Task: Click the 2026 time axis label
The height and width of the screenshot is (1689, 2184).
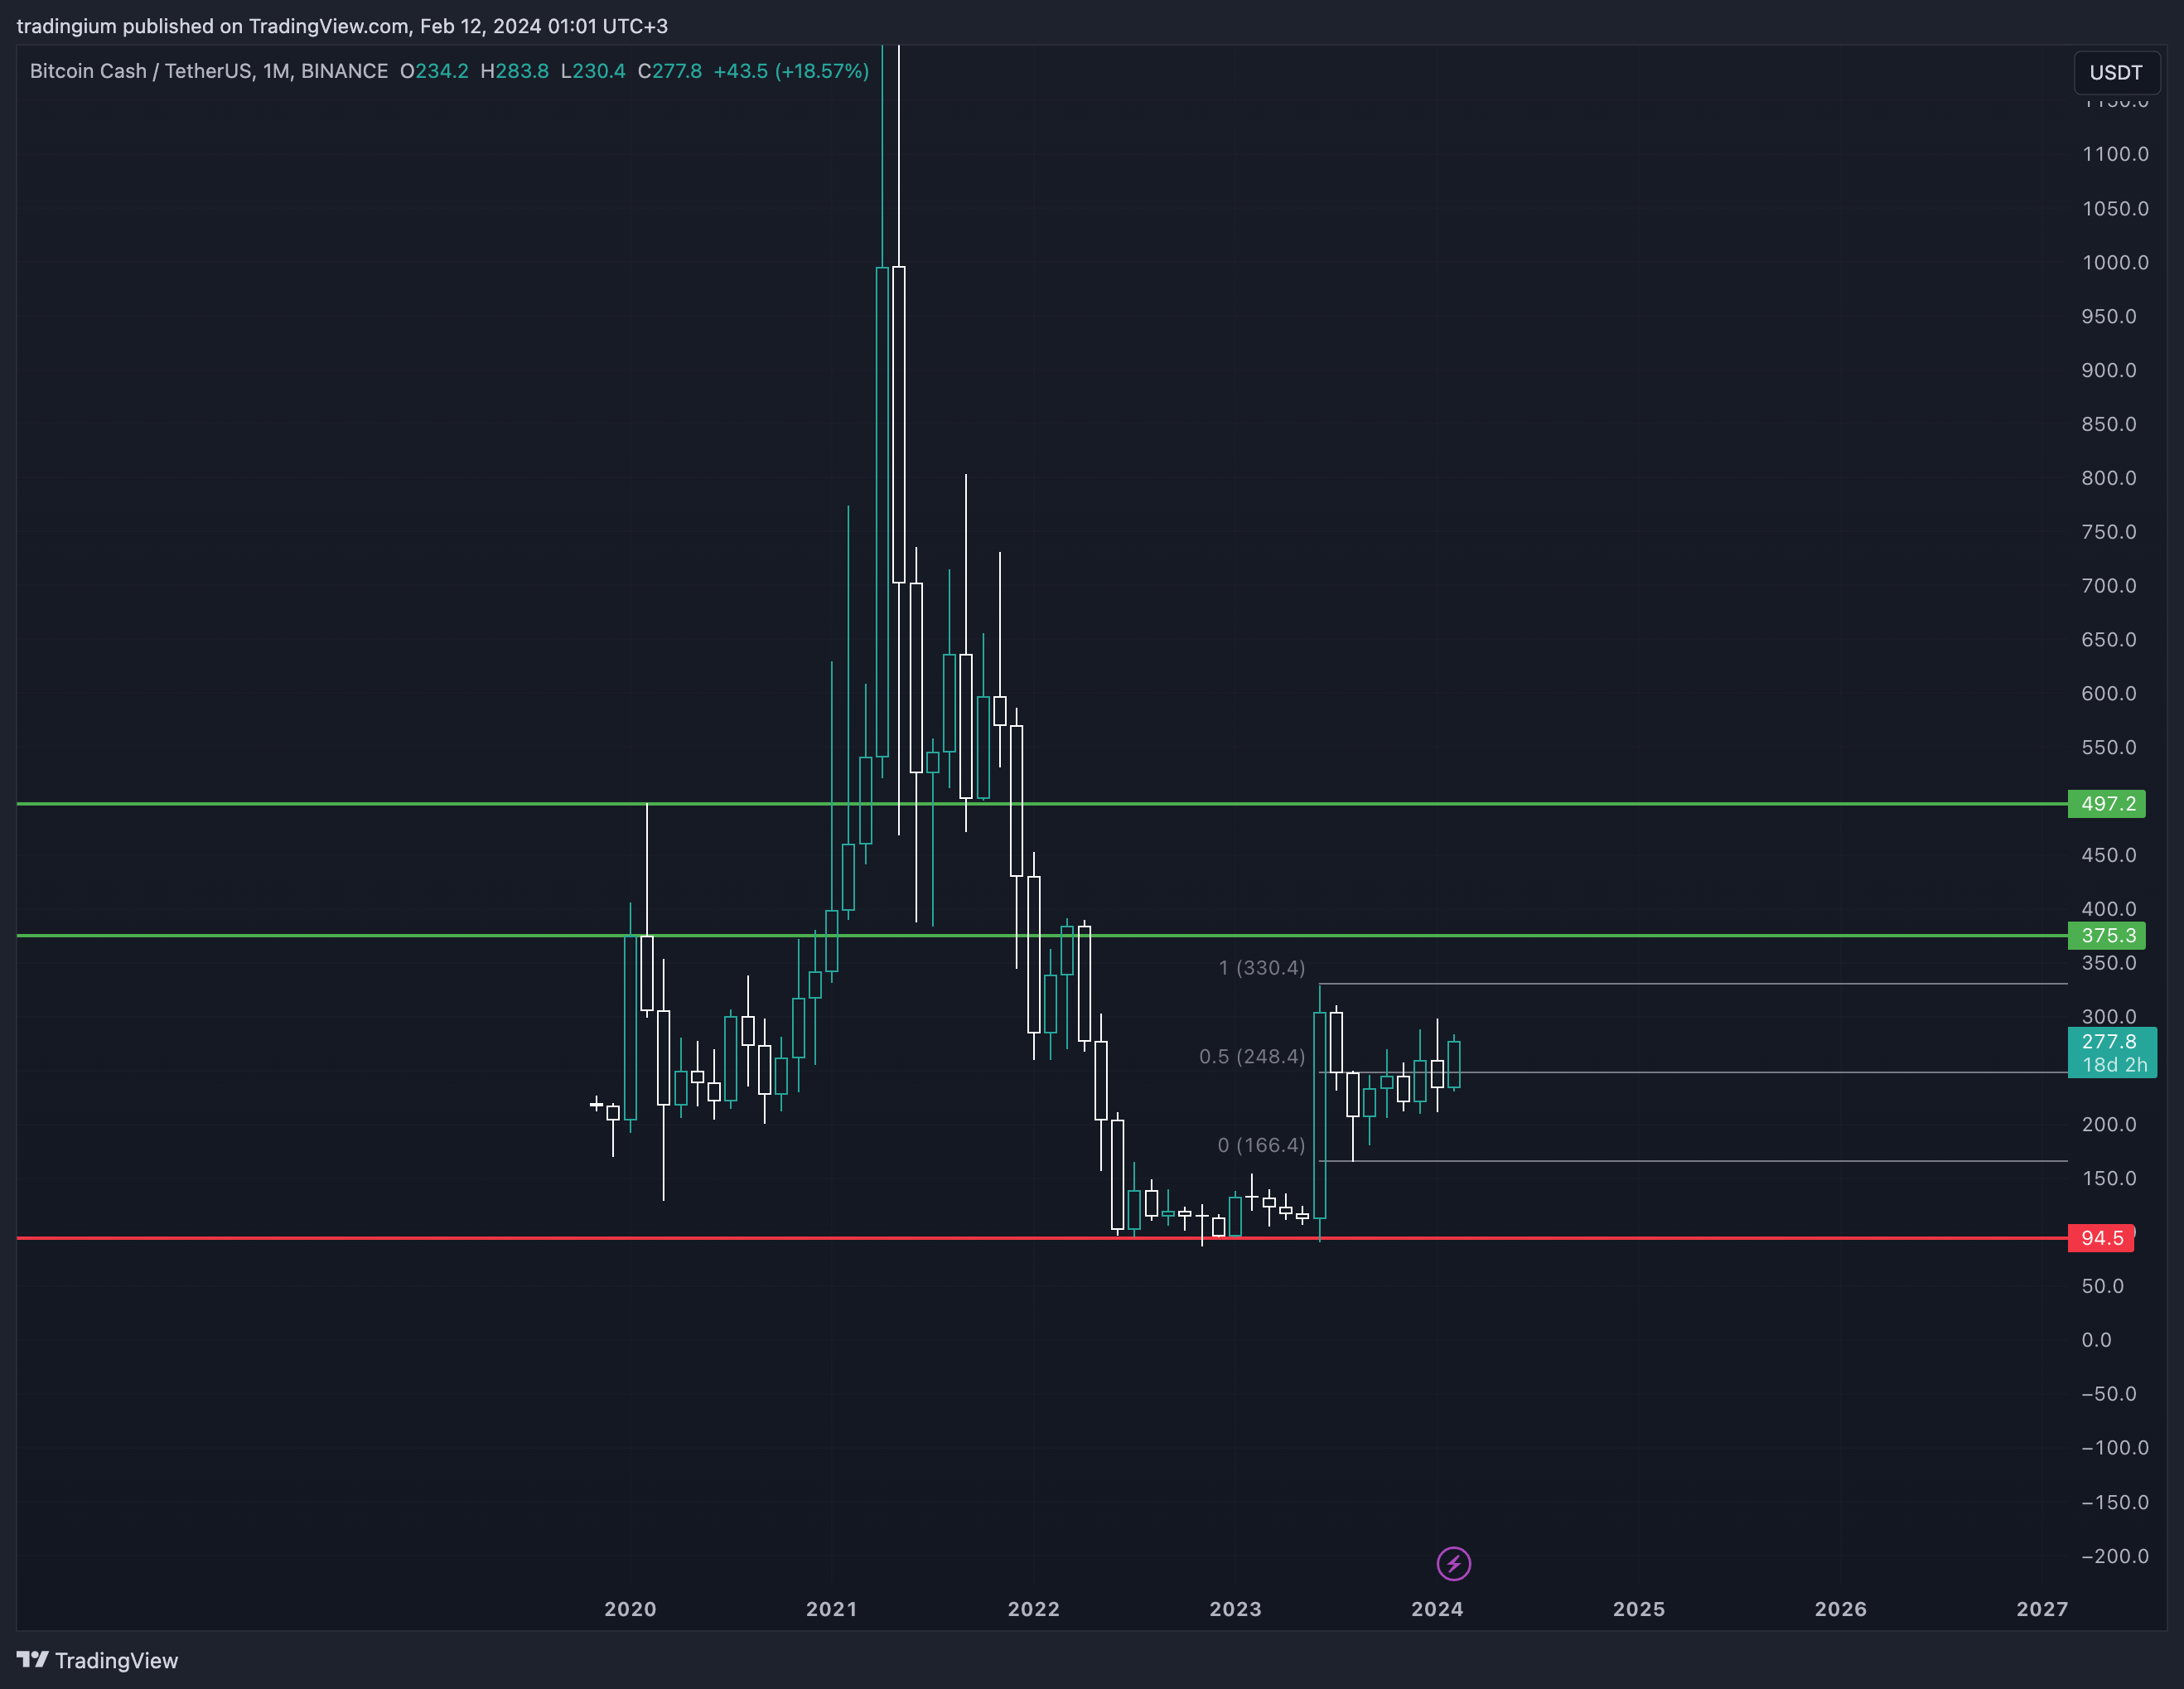Action: (x=1840, y=1609)
